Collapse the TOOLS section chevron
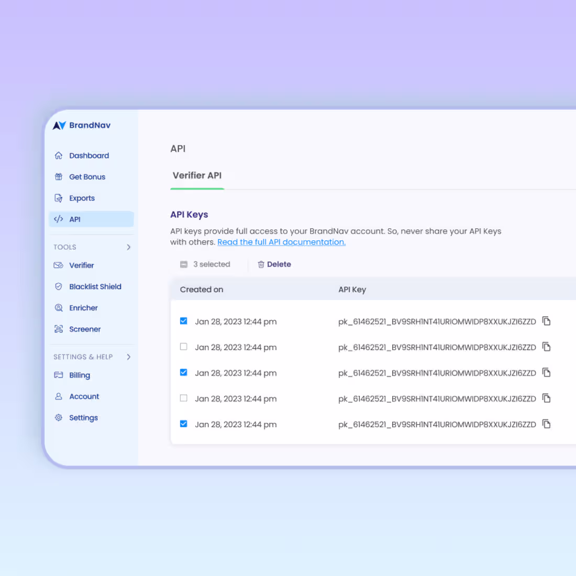The image size is (576, 576). pyautogui.click(x=129, y=247)
